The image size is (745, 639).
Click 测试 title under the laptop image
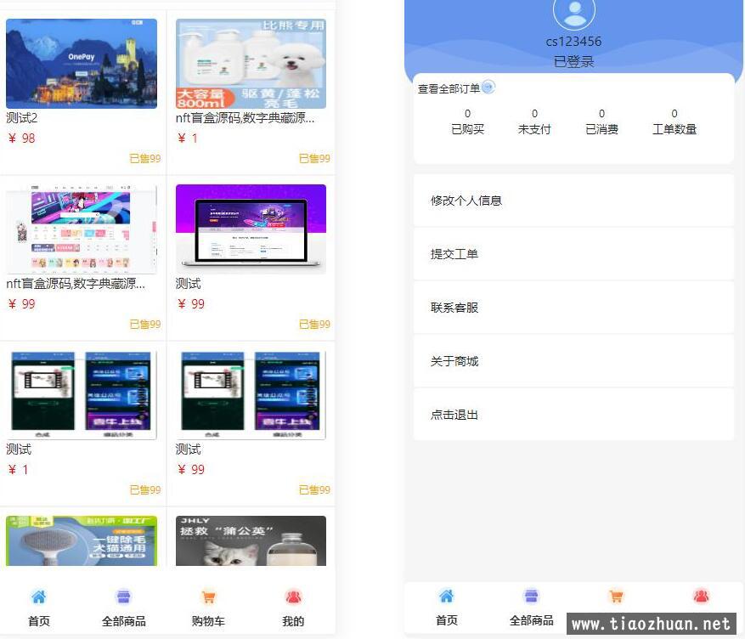tap(188, 284)
